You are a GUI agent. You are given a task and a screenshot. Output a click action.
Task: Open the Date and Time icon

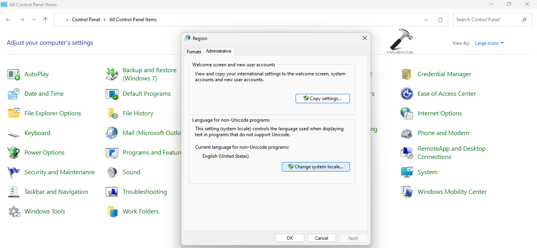click(14, 94)
